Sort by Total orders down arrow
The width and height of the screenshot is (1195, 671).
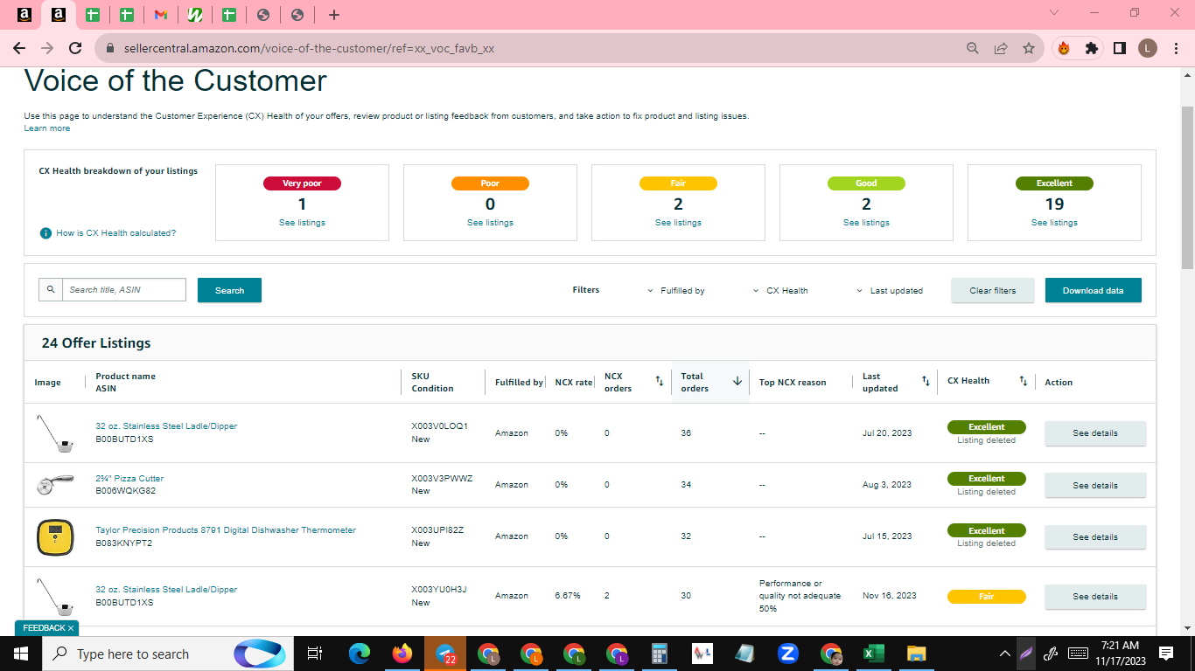pyautogui.click(x=737, y=382)
